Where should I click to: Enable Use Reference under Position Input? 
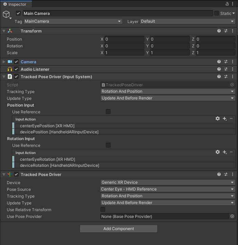[108, 112]
